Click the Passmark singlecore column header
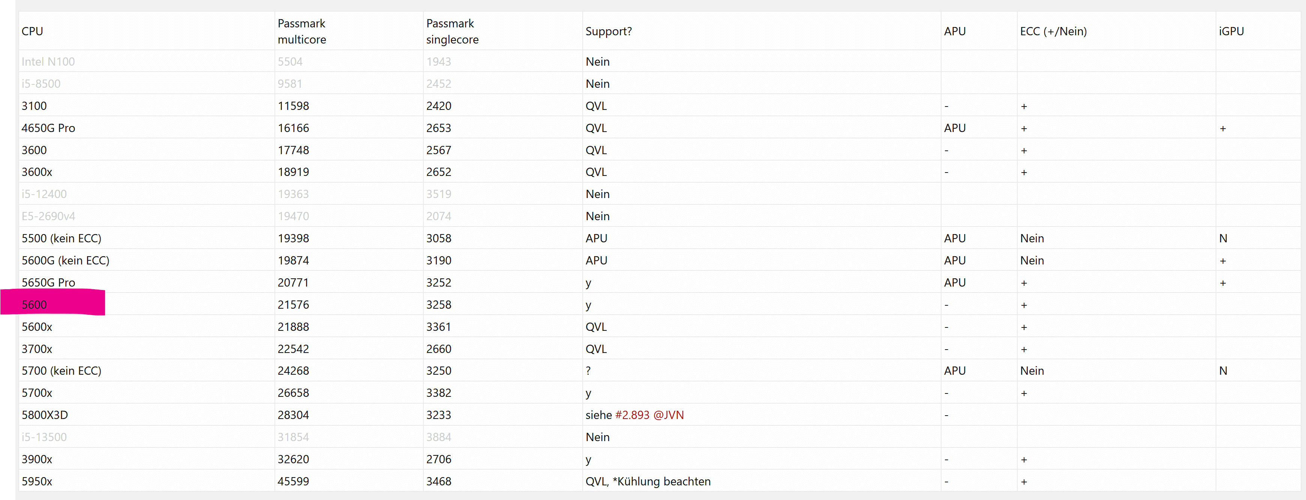The image size is (1306, 500). [x=452, y=32]
